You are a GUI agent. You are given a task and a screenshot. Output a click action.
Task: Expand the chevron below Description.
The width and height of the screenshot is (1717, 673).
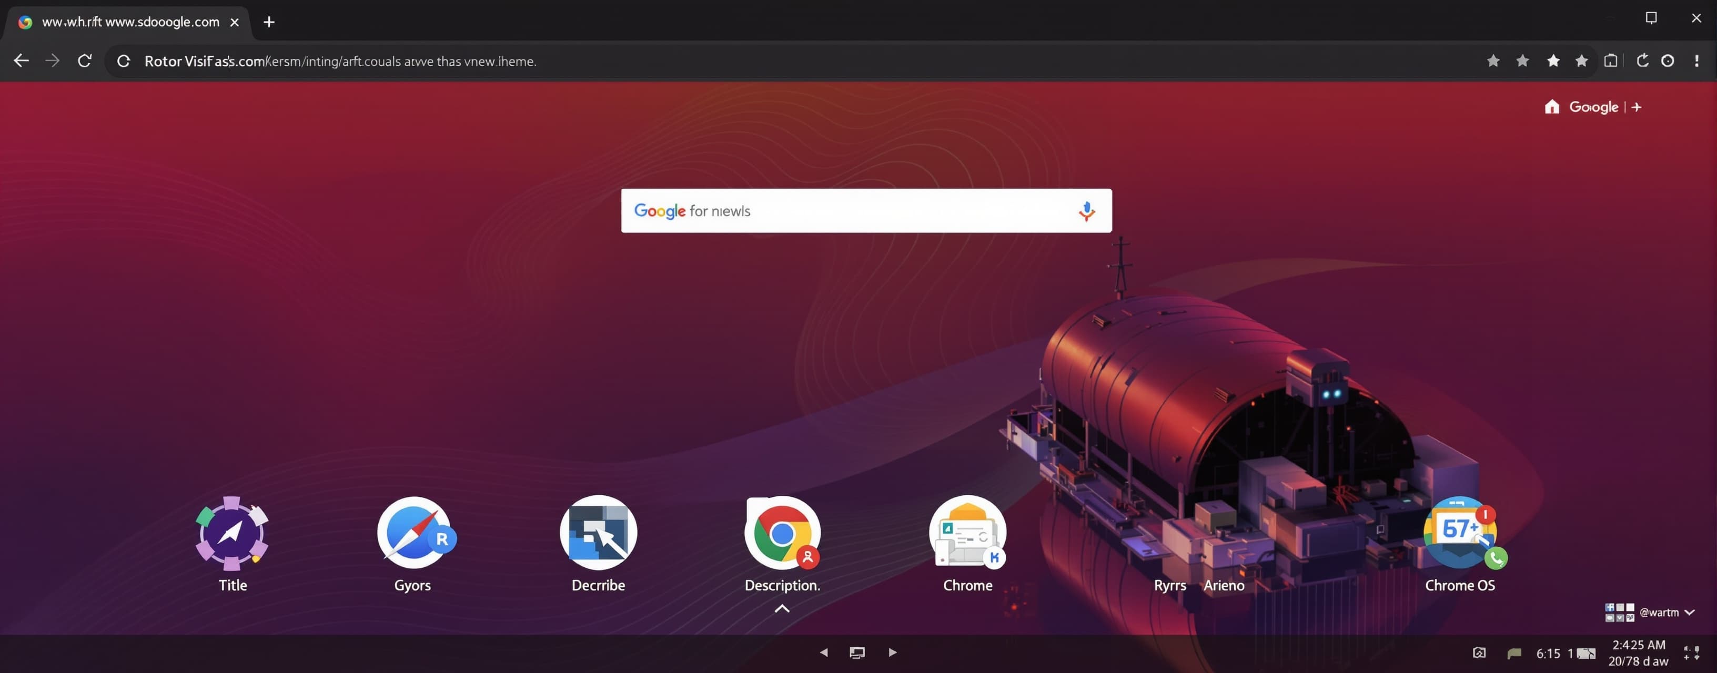pos(782,608)
